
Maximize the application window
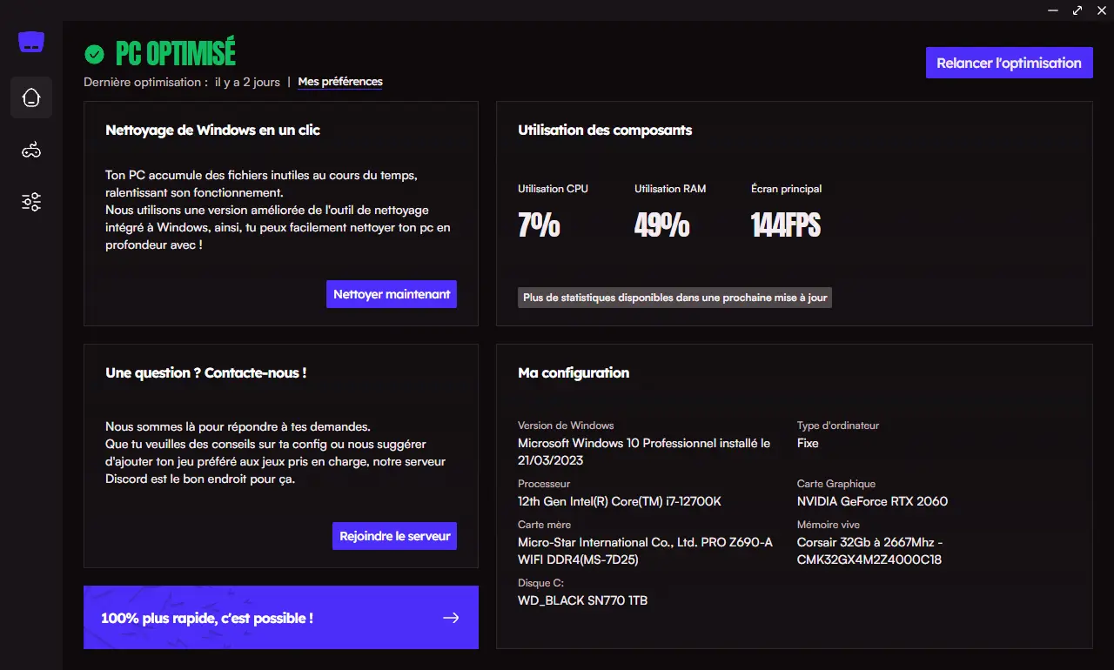pos(1077,10)
